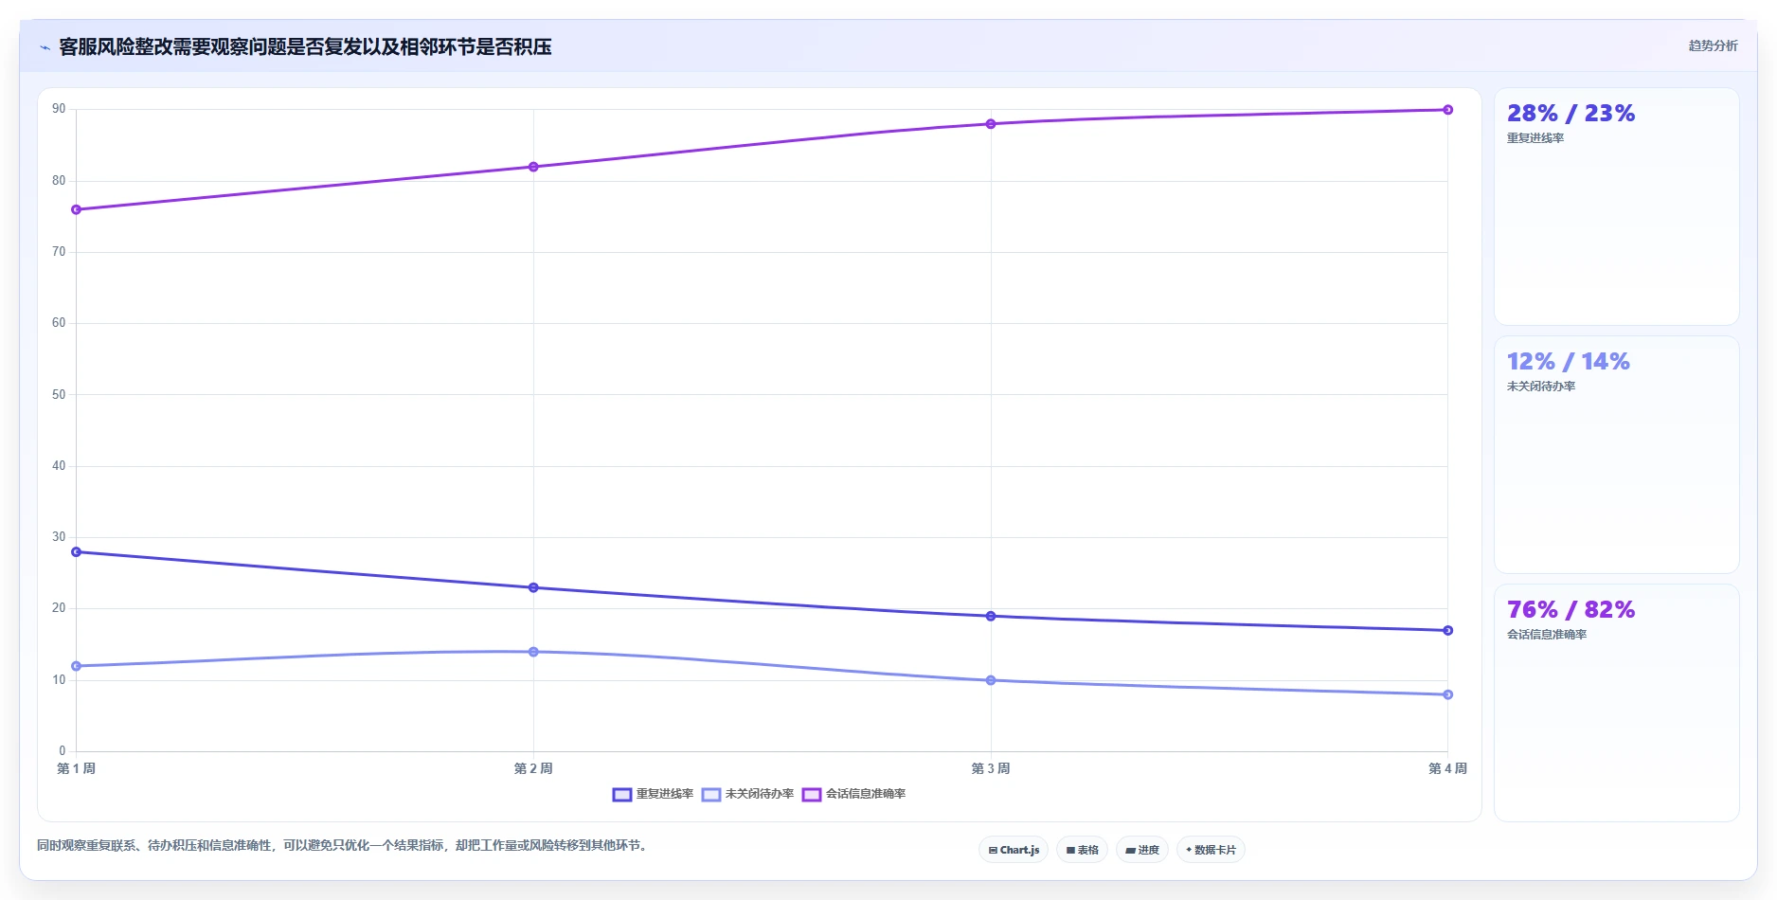This screenshot has width=1777, height=900.
Task: Click 重复进线率 data point at 第 4 周
Action: [1447, 630]
